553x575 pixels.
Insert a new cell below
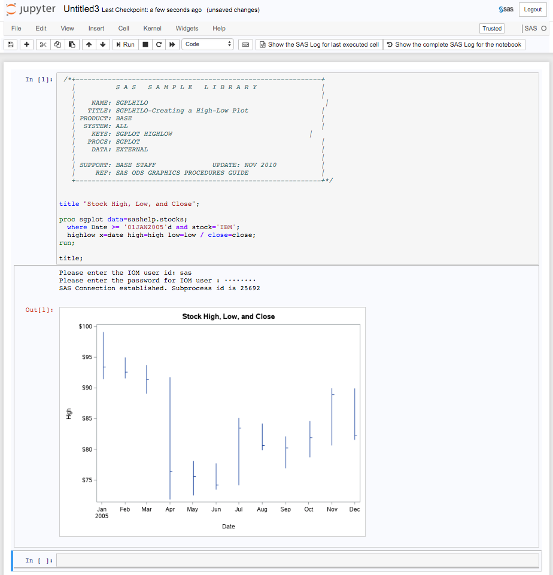[x=26, y=44]
